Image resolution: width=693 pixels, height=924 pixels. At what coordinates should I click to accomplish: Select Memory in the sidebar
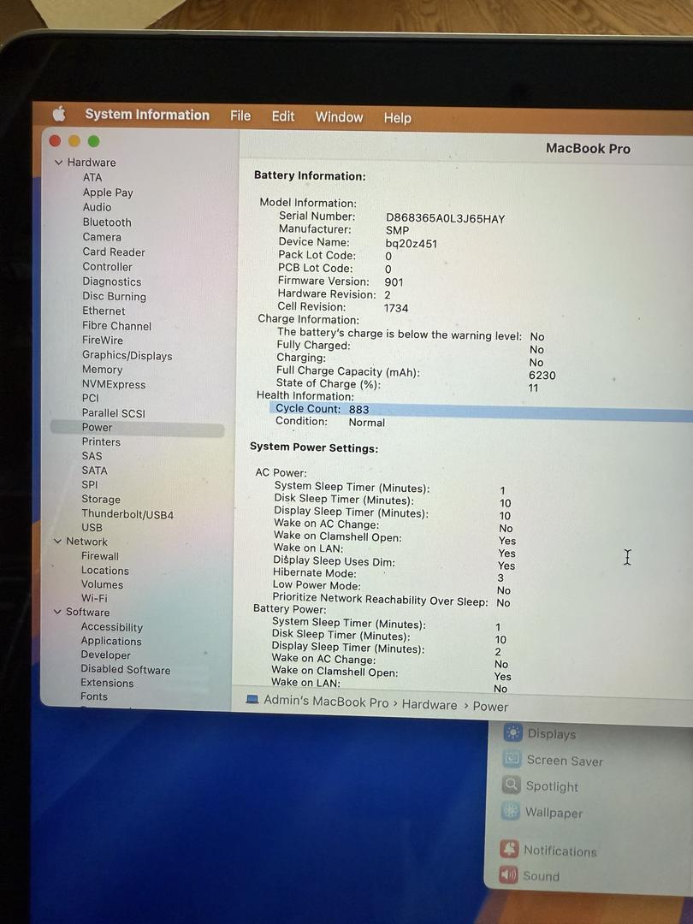[x=102, y=370]
